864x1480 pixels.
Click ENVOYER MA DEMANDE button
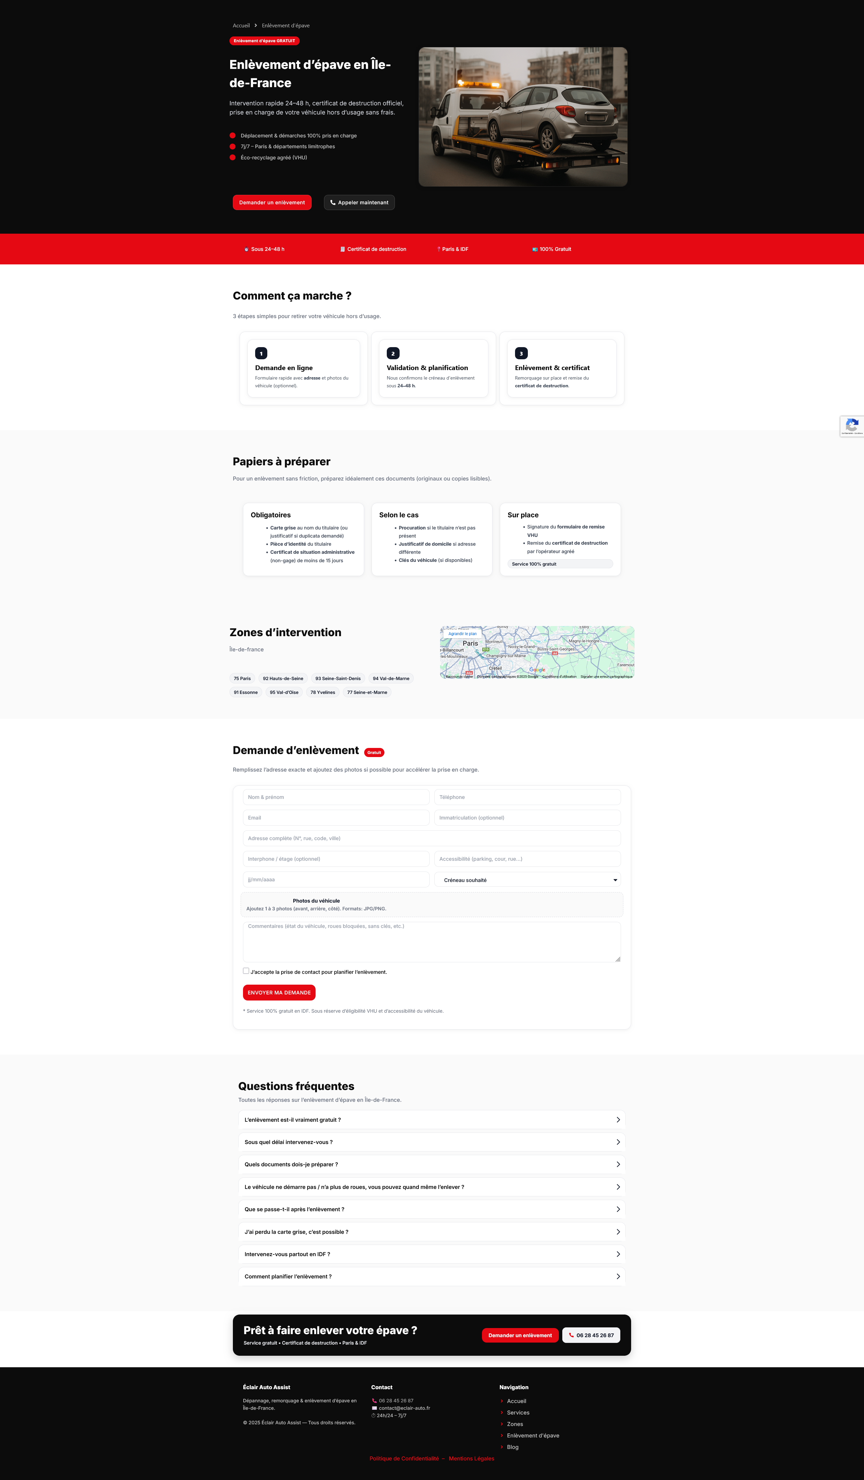click(279, 992)
